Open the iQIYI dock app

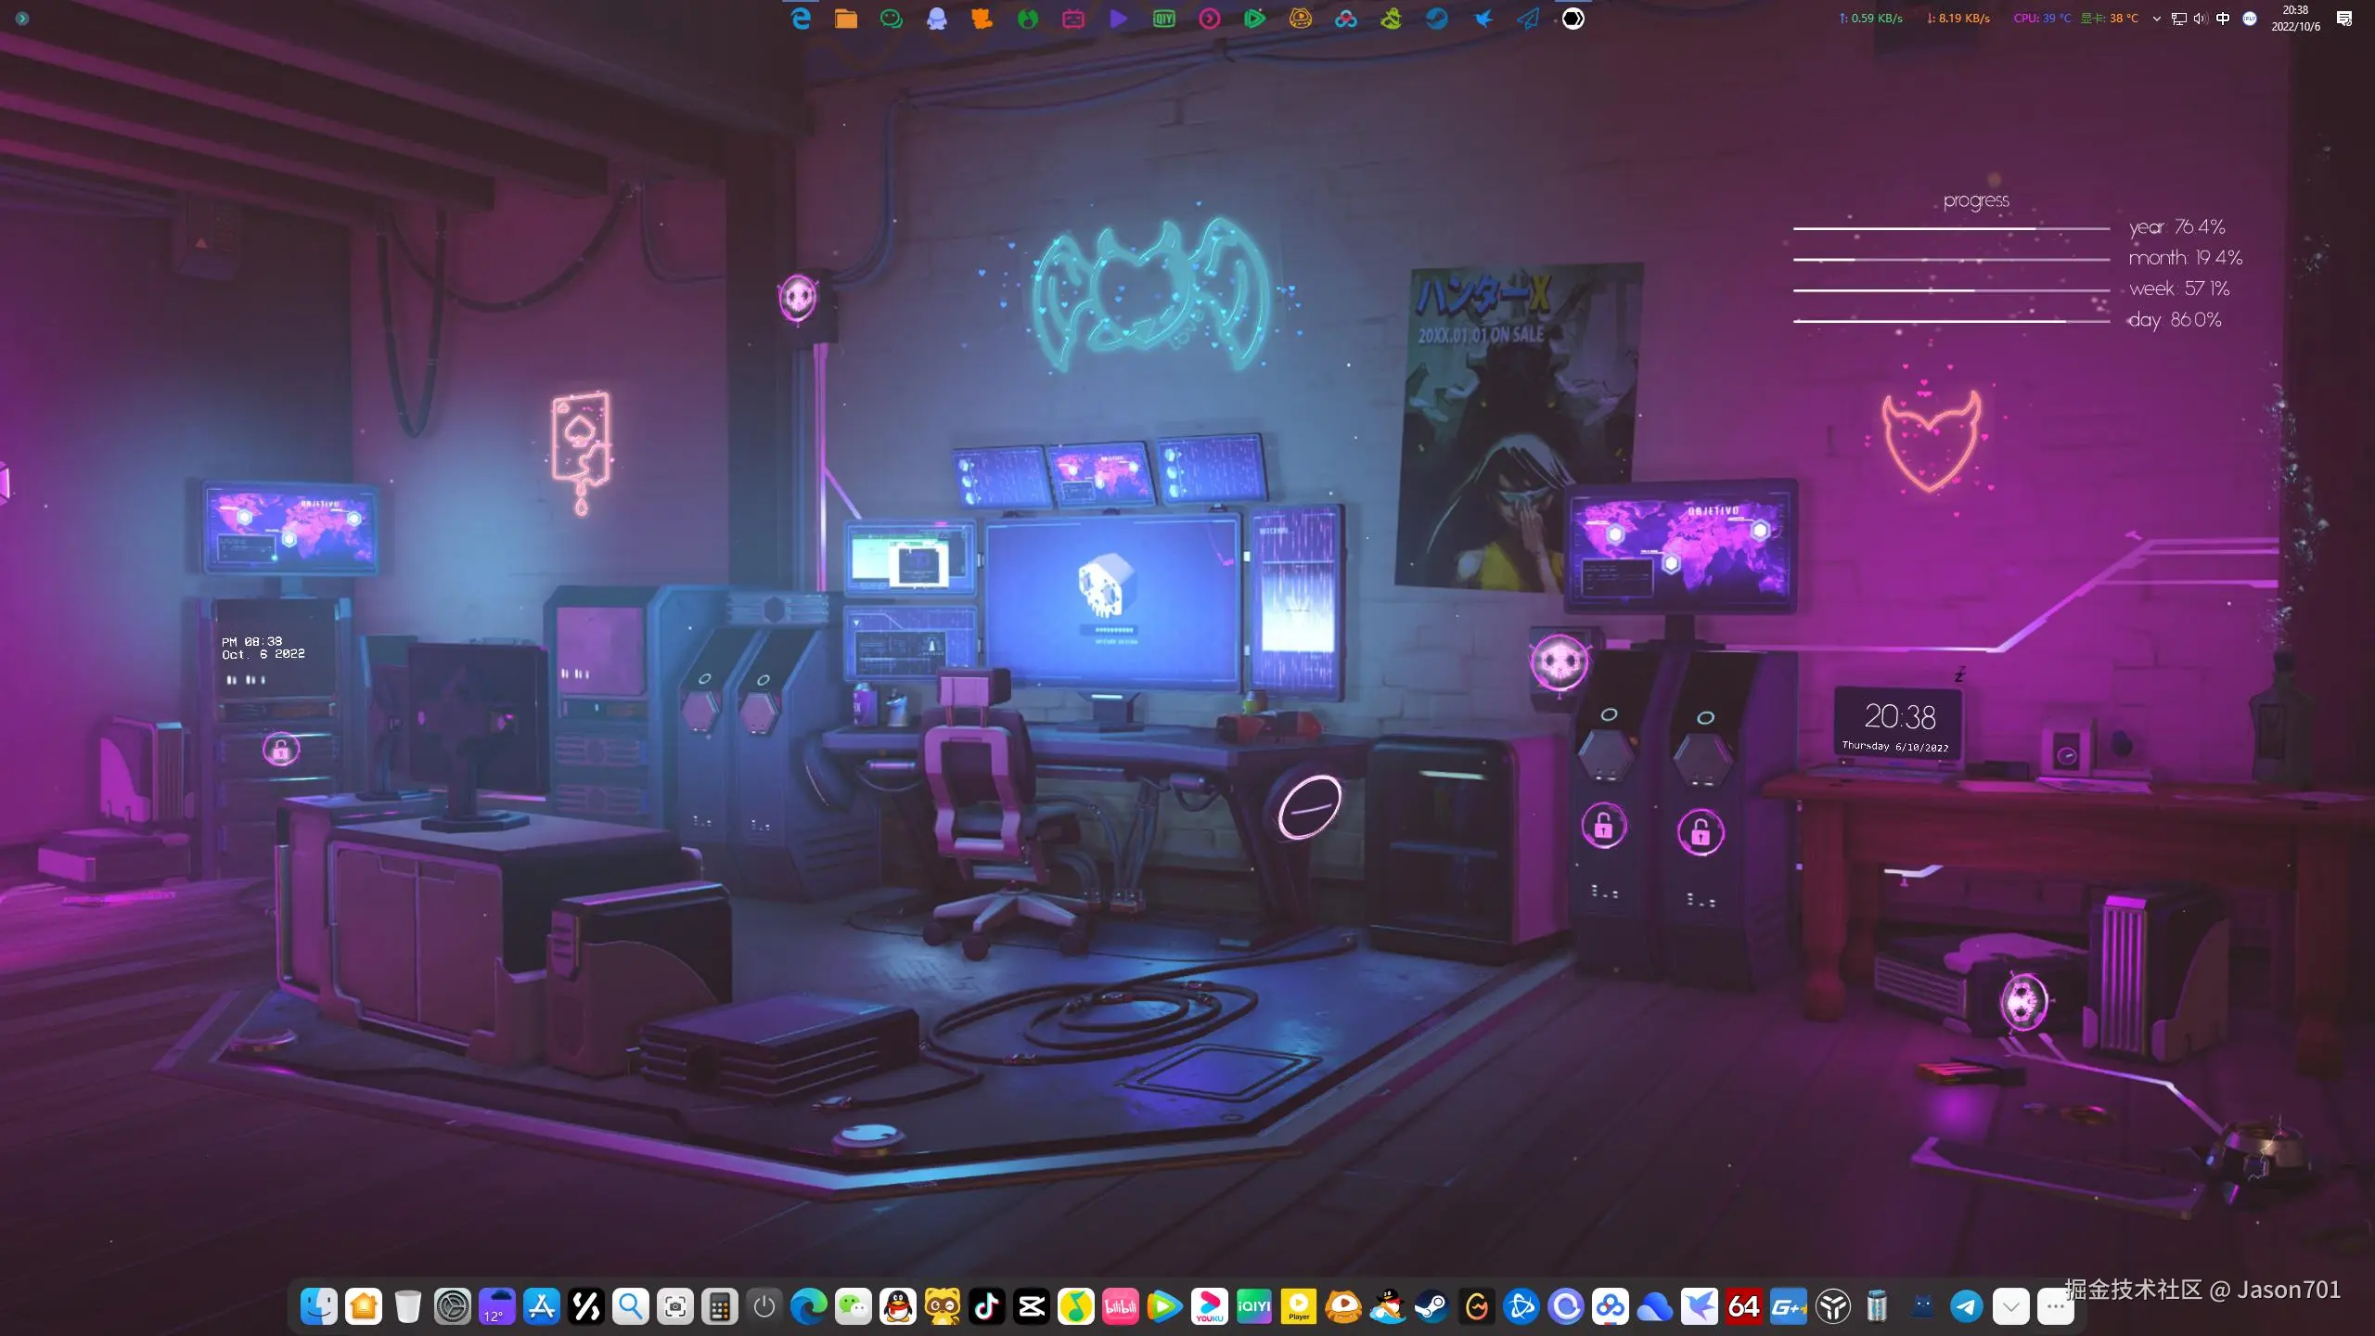point(1254,1307)
